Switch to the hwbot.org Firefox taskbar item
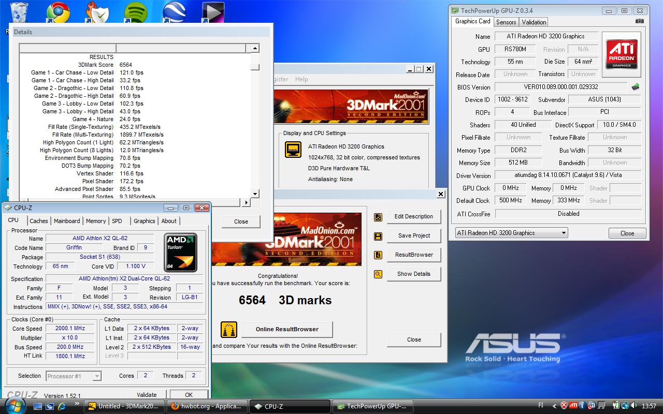663x414 pixels. click(207, 406)
